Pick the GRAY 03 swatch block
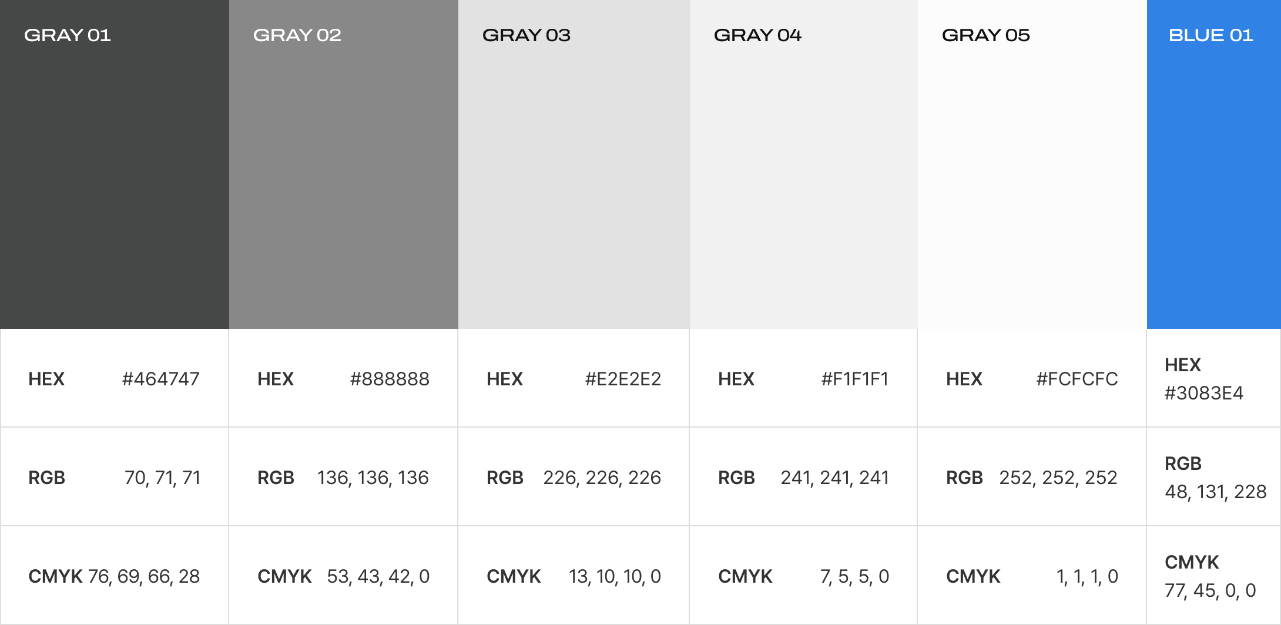The height and width of the screenshot is (625, 1281). pos(574,164)
